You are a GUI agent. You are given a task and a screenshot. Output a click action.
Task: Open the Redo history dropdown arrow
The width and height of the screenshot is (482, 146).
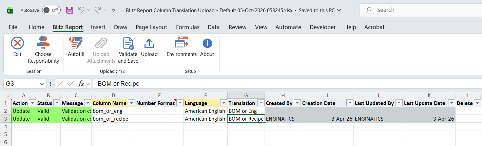(105, 10)
